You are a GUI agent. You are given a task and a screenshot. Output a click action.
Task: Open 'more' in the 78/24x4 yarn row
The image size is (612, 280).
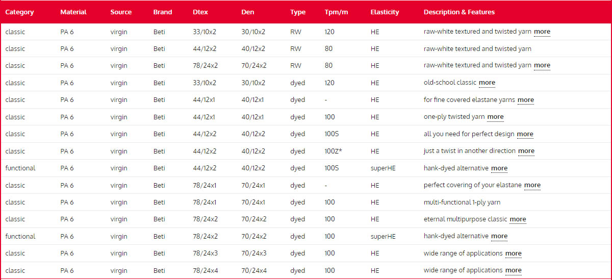tap(513, 270)
